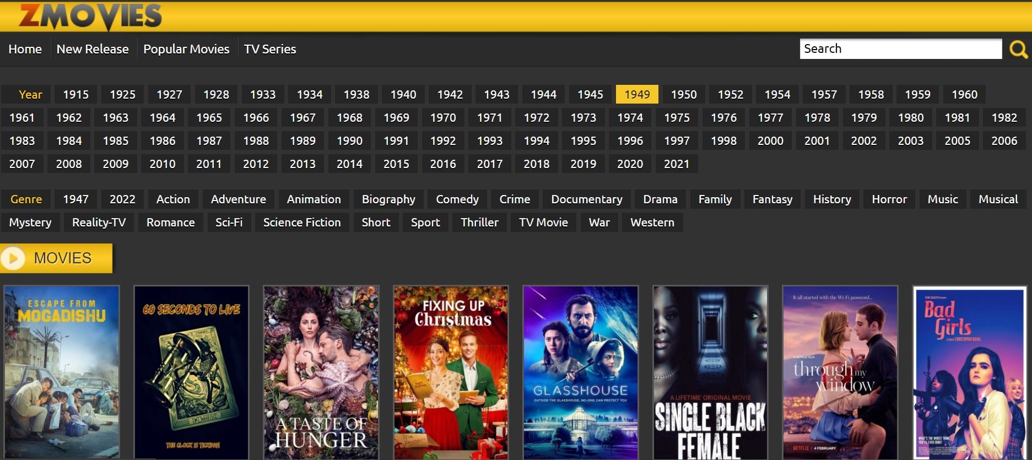This screenshot has width=1032, height=460.
Task: Choose Animation genre
Action: tap(314, 199)
